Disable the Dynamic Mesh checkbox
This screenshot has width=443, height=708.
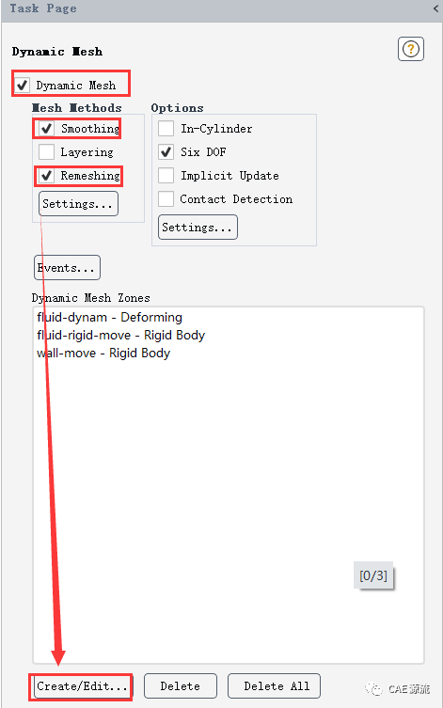click(x=23, y=85)
